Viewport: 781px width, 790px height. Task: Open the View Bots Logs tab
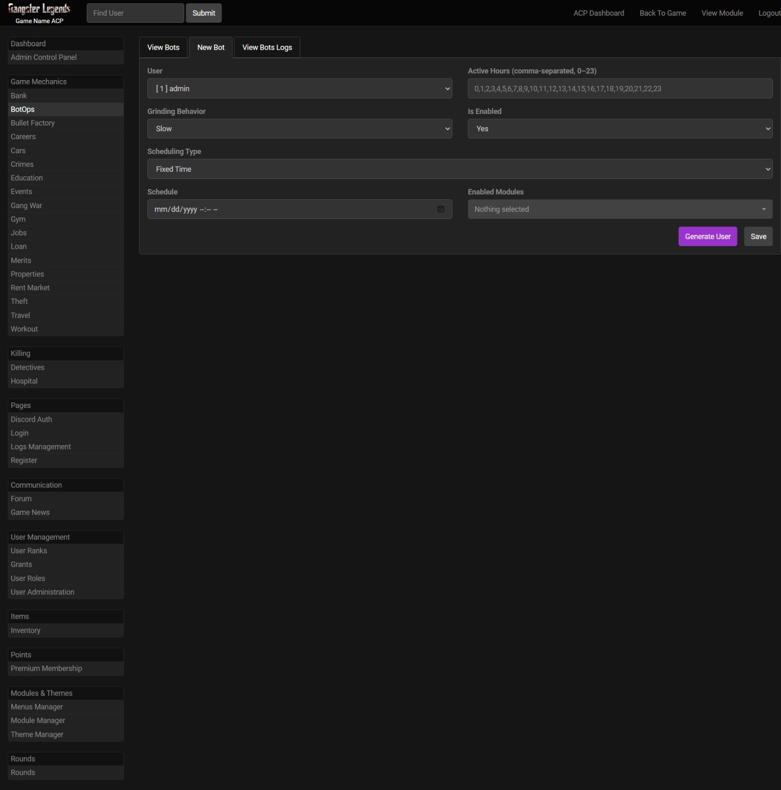[267, 48]
